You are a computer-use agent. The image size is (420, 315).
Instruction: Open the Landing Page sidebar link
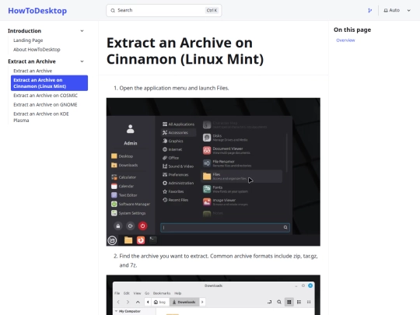(x=28, y=40)
